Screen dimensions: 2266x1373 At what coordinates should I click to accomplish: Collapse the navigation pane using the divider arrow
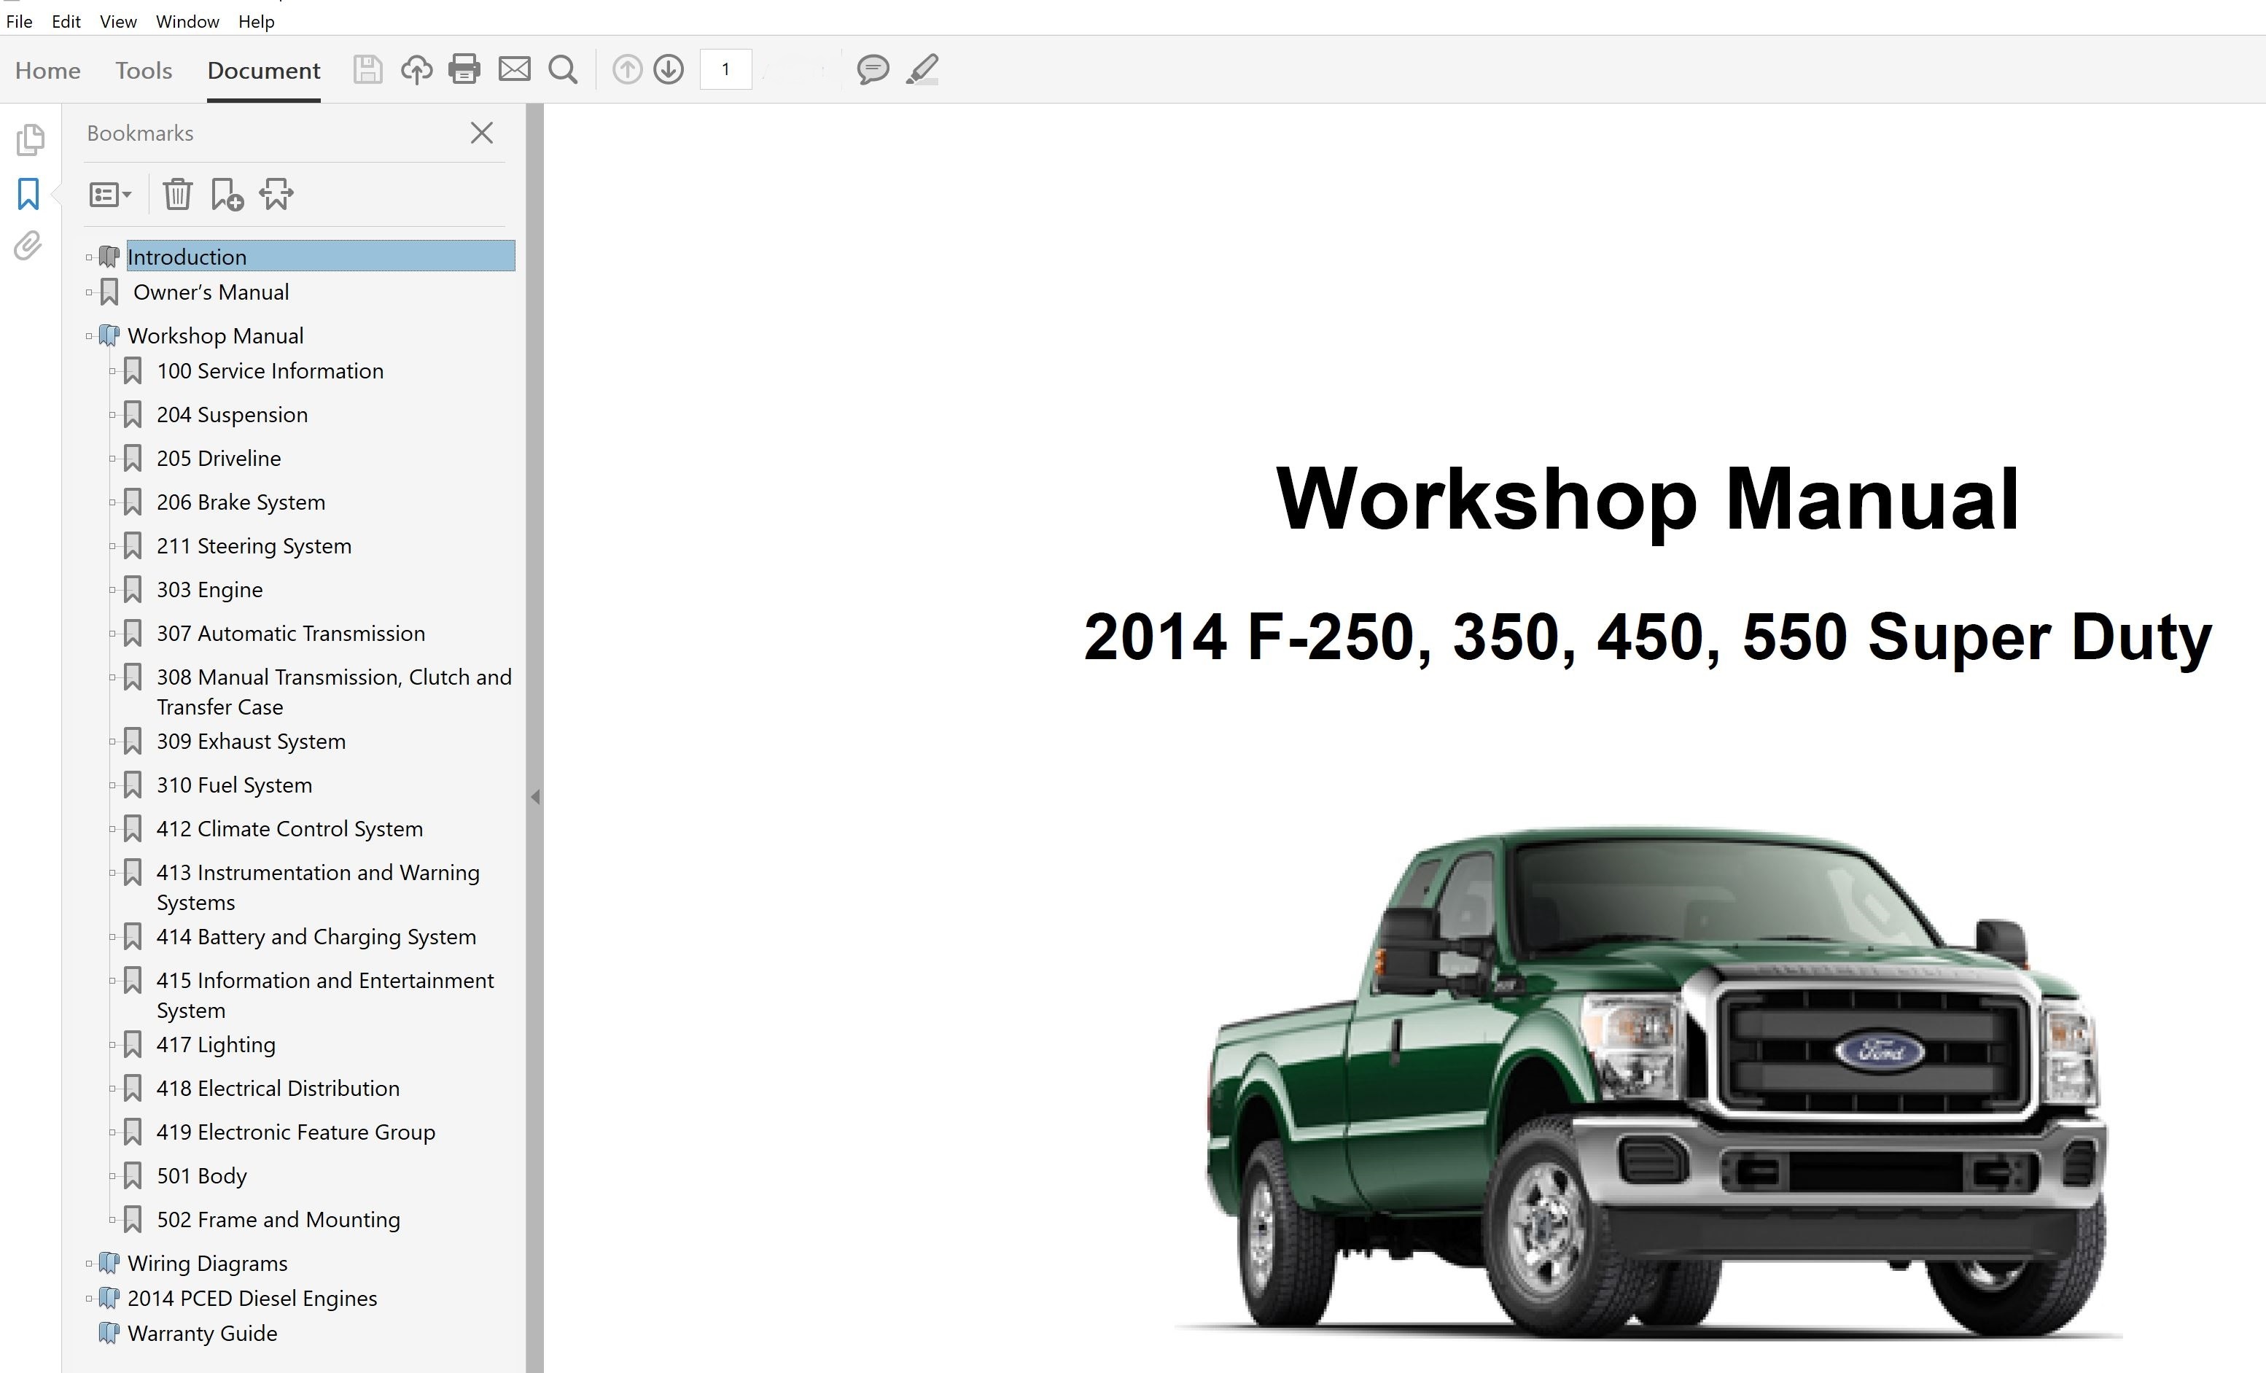pos(535,797)
